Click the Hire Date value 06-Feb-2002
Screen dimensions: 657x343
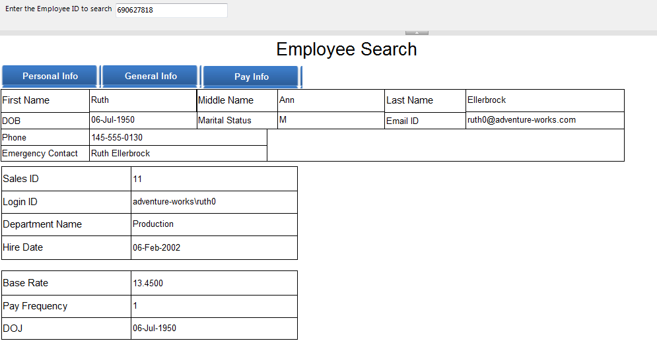[156, 247]
